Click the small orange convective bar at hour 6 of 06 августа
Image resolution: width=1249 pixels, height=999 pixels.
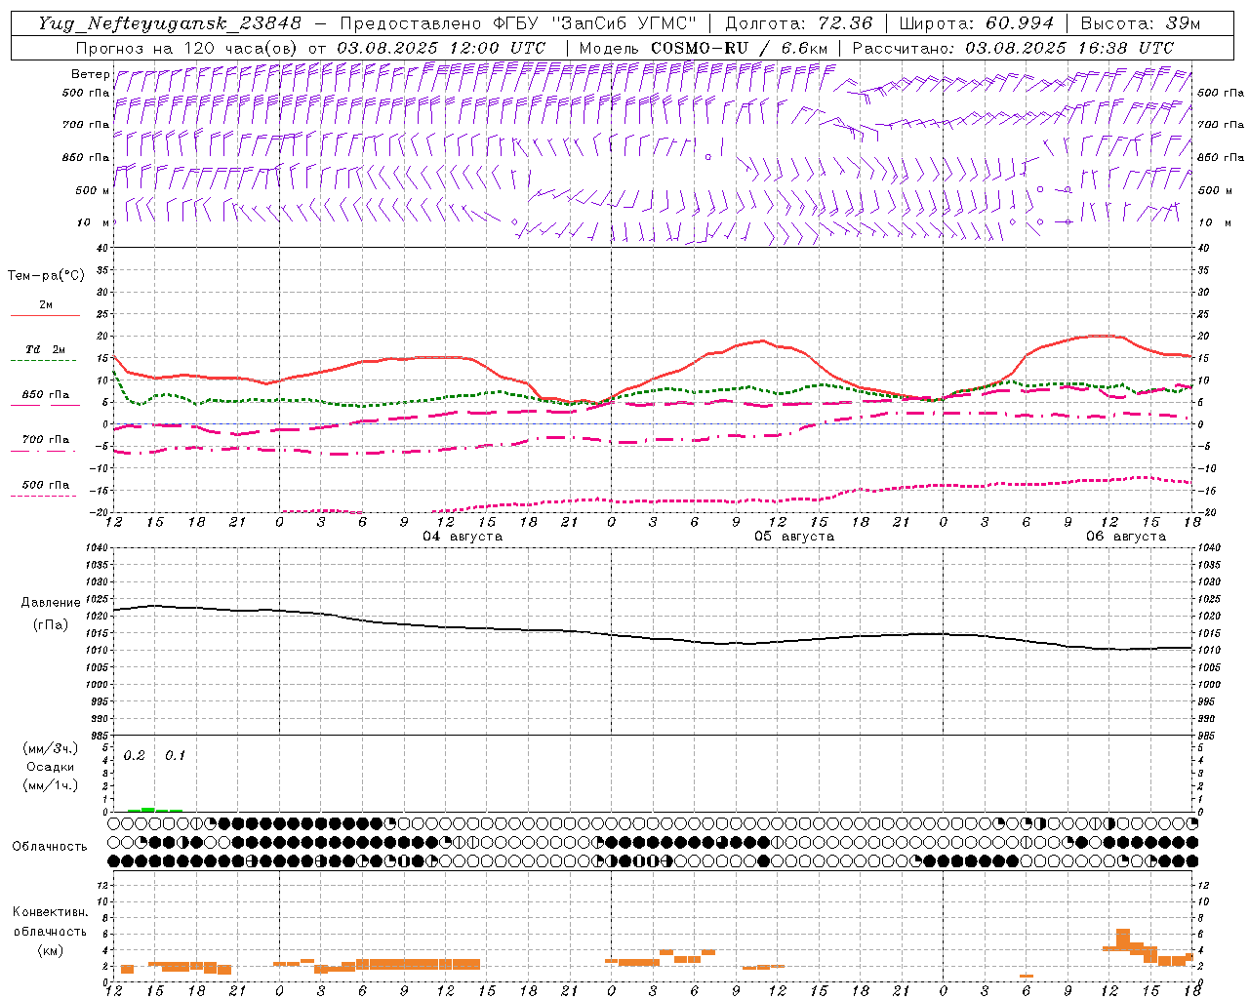tap(1027, 976)
